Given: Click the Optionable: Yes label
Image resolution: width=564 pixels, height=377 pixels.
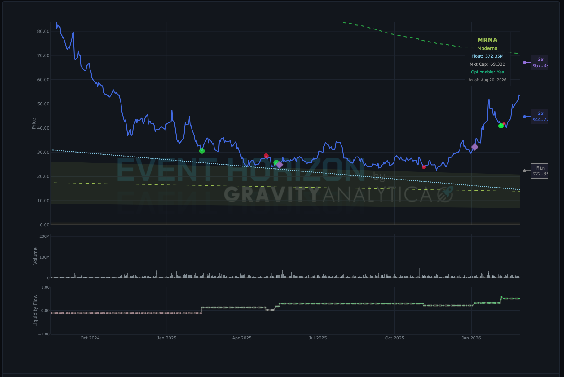Looking at the screenshot, I should (x=487, y=72).
